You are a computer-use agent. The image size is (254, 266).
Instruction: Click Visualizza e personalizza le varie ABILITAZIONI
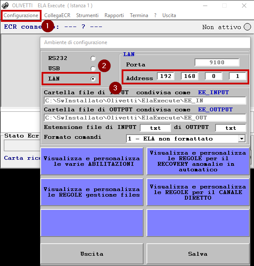pyautogui.click(x=92, y=161)
